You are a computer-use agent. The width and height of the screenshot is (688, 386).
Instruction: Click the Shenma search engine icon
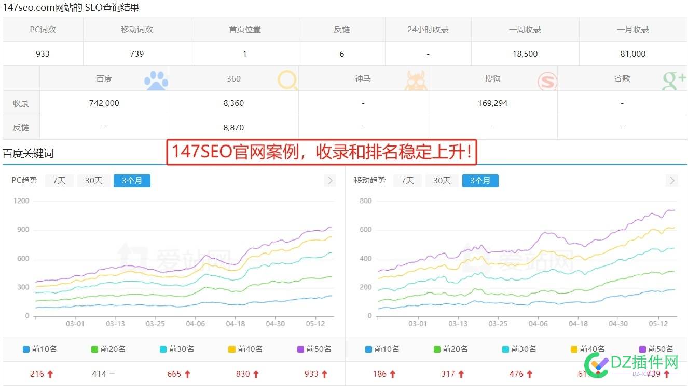click(416, 81)
